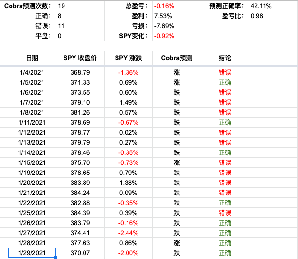
Task: Select the change cell 0.79%
Action: [128, 173]
